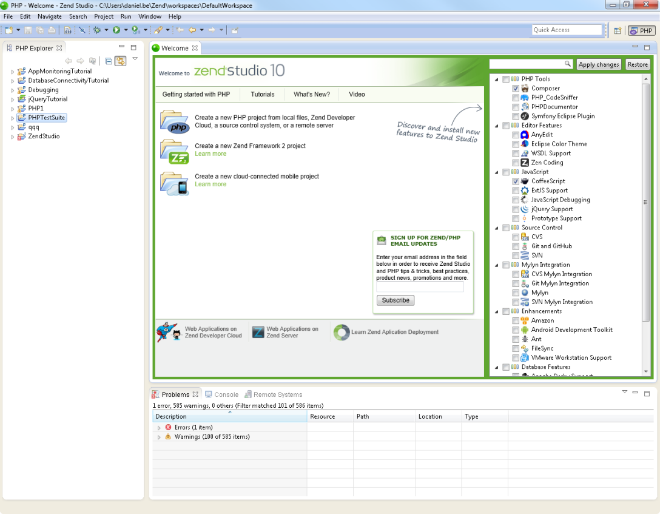Check the Android Development Toolkit checkbox
This screenshot has width=660, height=514.
click(x=516, y=330)
